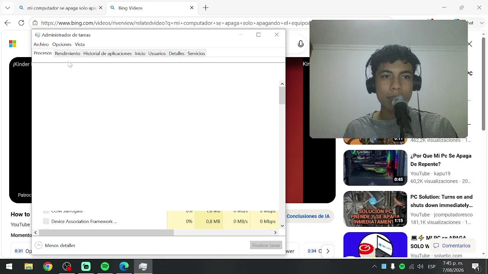Click the microphone tray icon
Screen dimensions: 488x274
393,266
